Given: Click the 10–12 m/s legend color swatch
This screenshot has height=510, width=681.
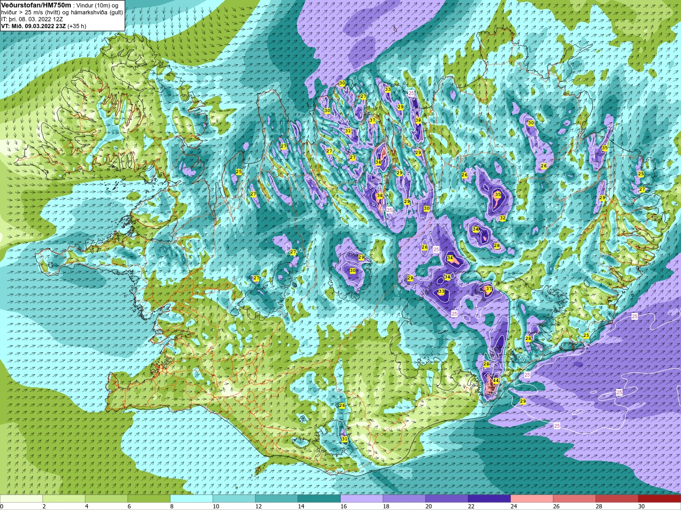Looking at the screenshot, I should 234,499.
